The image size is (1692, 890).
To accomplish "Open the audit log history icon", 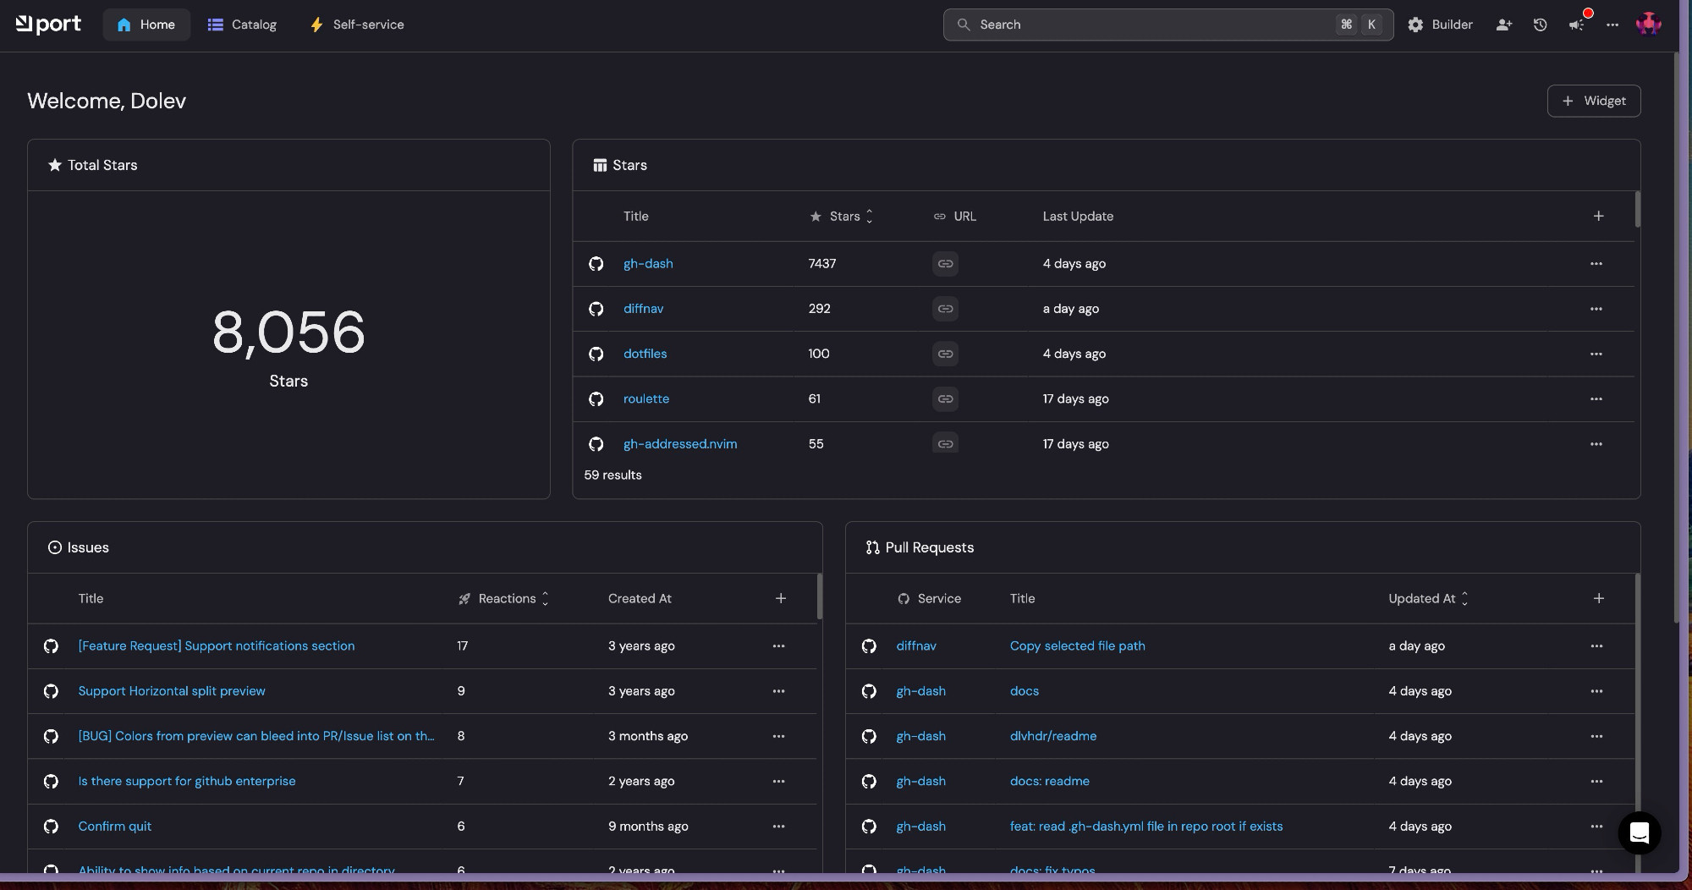I will (1540, 25).
